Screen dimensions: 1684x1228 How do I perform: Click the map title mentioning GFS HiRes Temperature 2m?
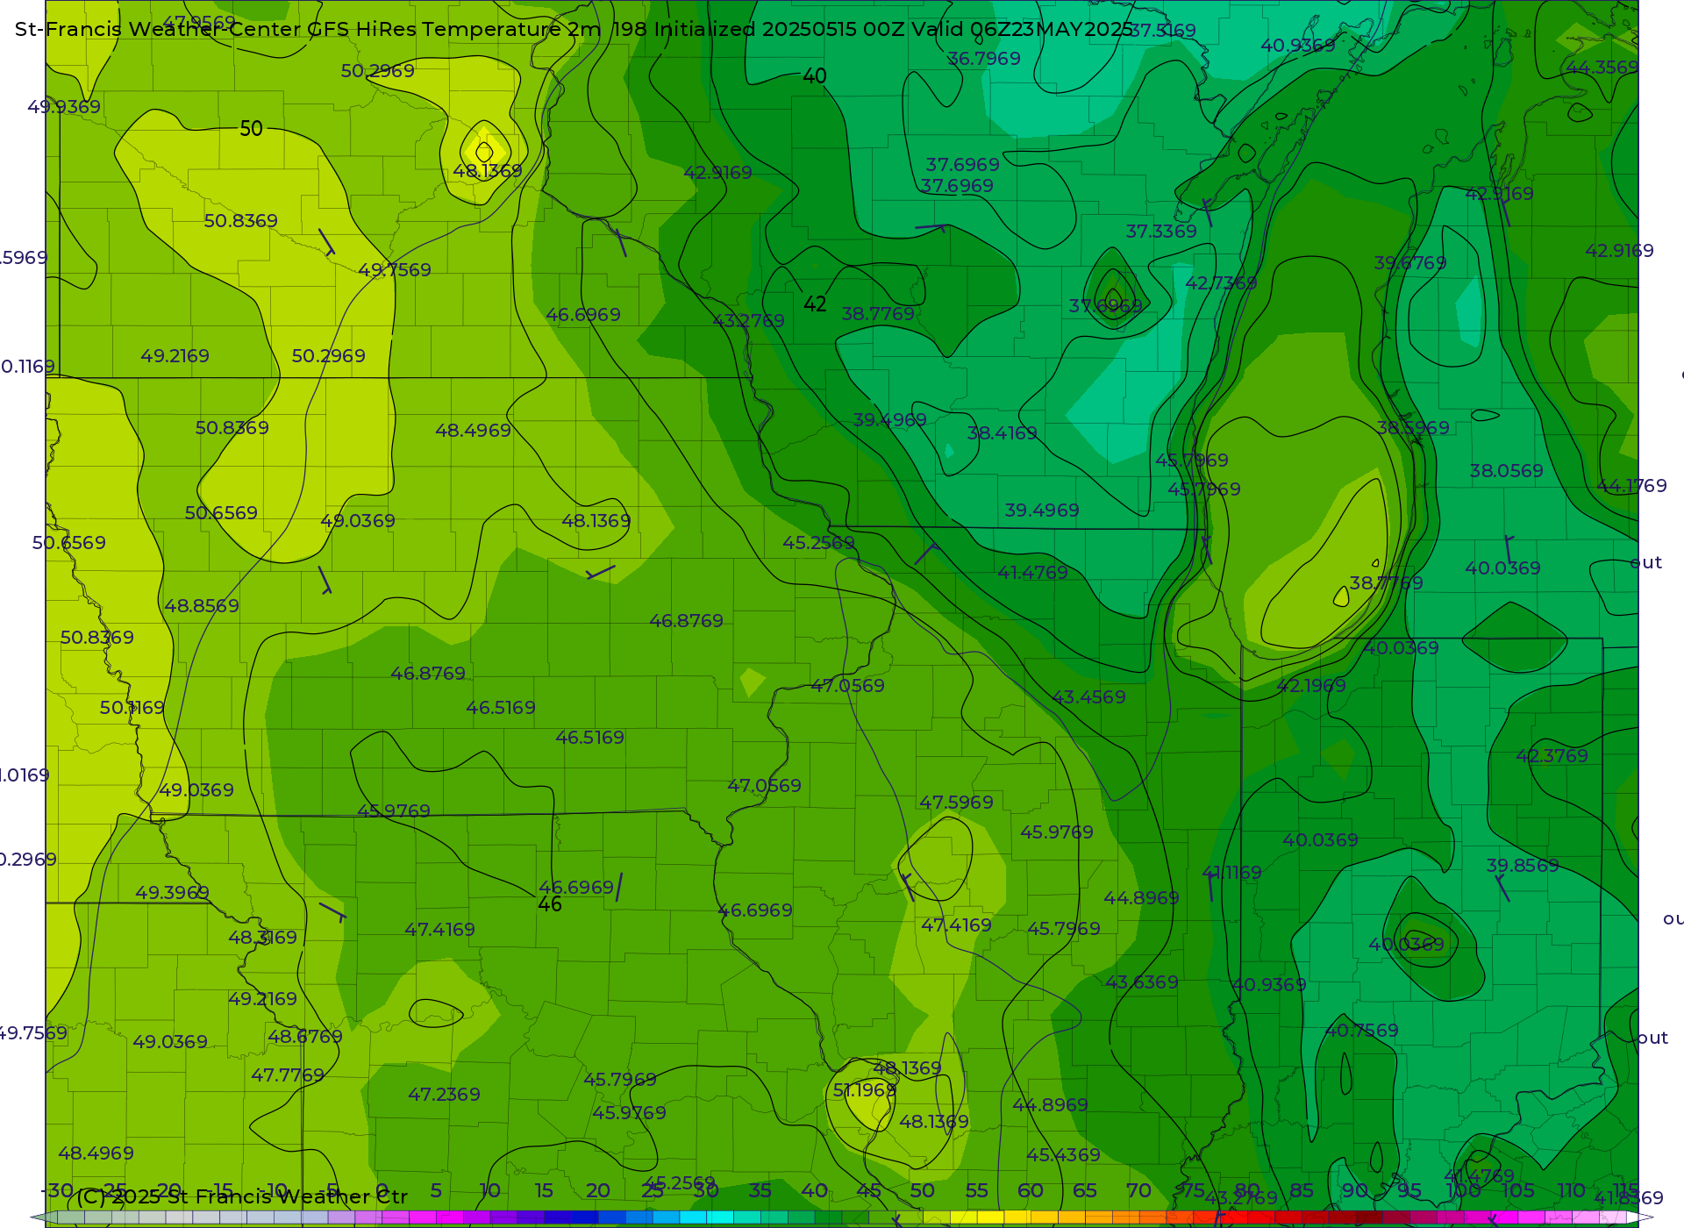point(574,29)
